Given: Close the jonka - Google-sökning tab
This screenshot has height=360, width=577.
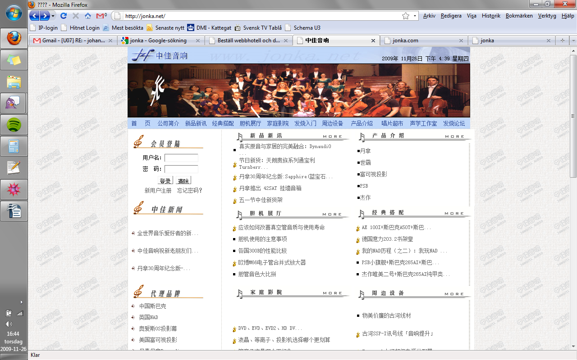Looking at the screenshot, I should (198, 40).
